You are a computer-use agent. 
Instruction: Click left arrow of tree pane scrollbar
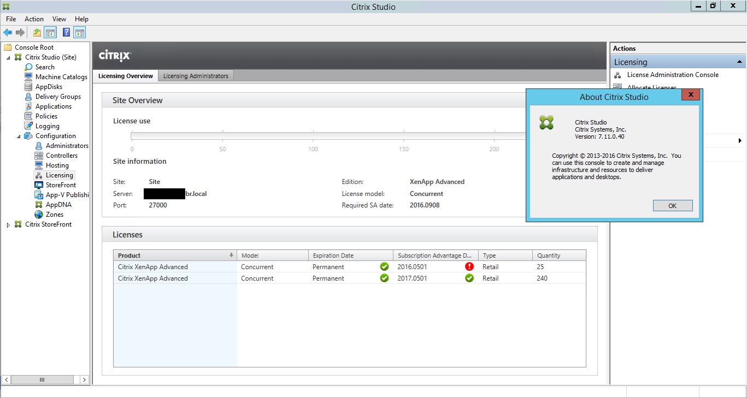[7, 379]
